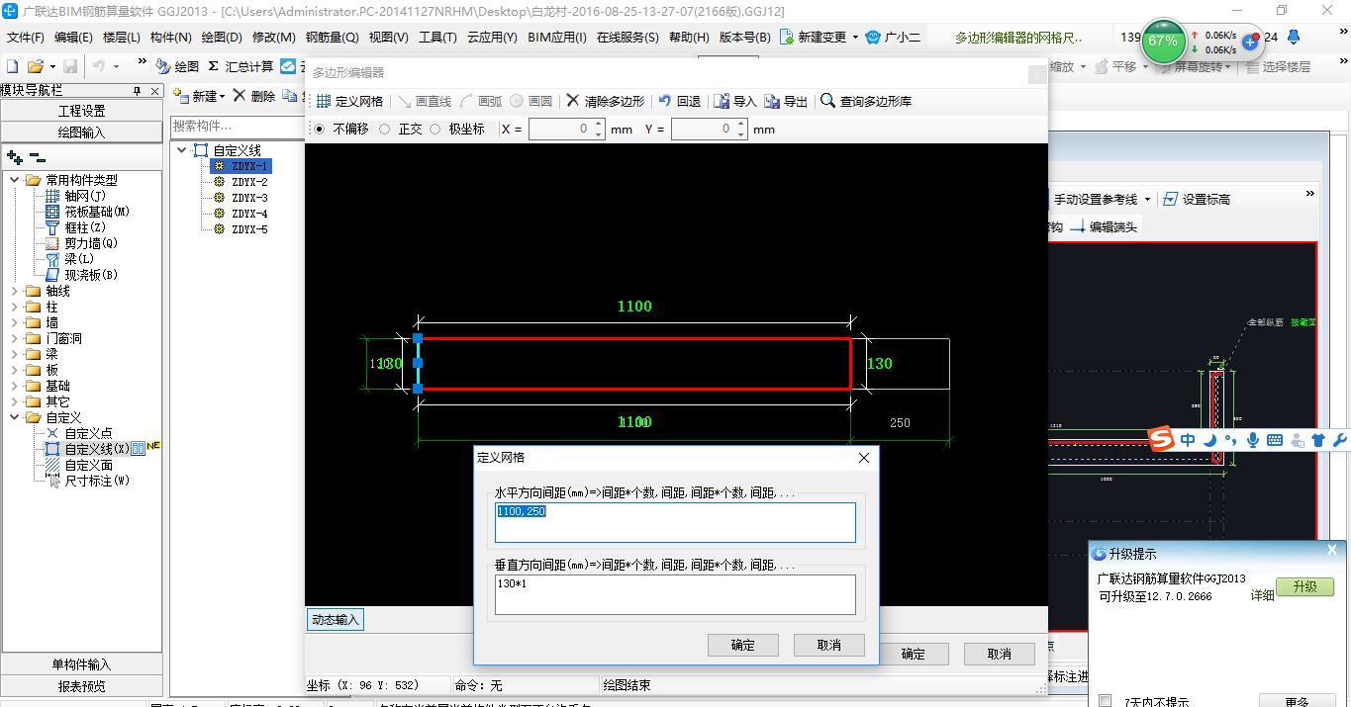Toggle the 动态输入 button
Image resolution: width=1351 pixels, height=707 pixels.
tap(337, 620)
